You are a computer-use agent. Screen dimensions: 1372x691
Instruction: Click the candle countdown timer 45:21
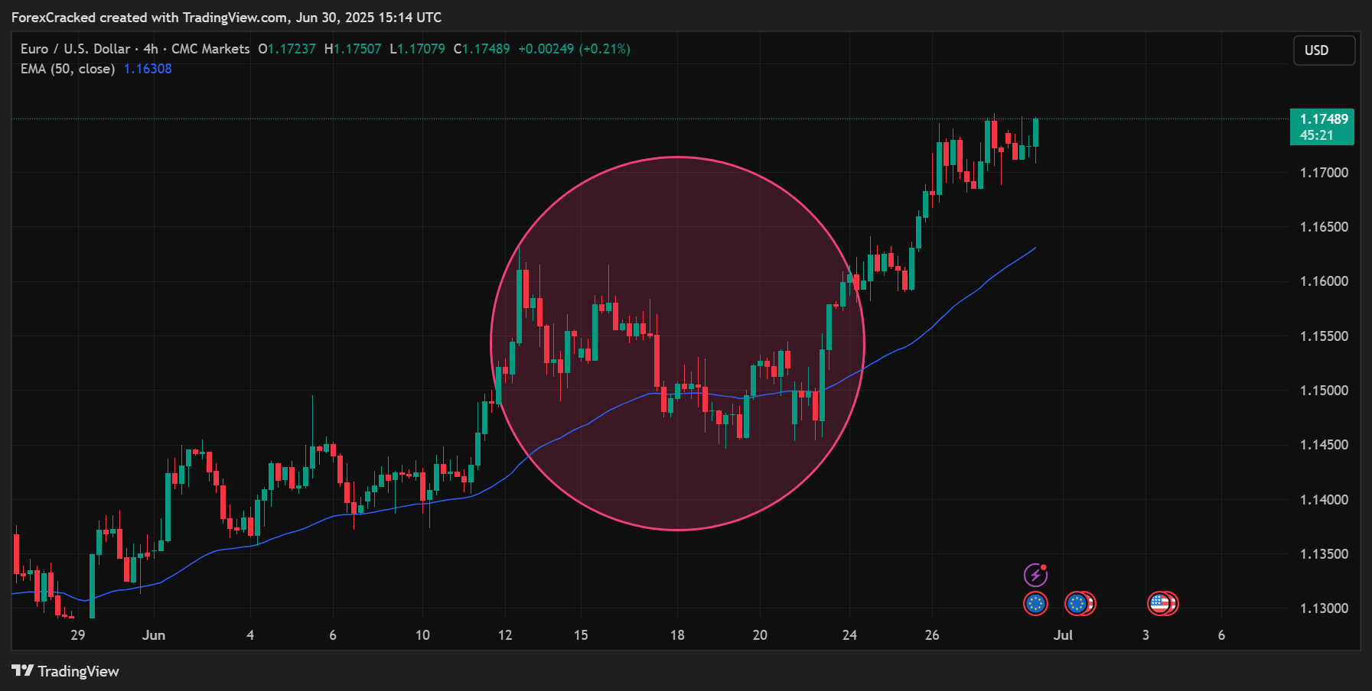1316,135
